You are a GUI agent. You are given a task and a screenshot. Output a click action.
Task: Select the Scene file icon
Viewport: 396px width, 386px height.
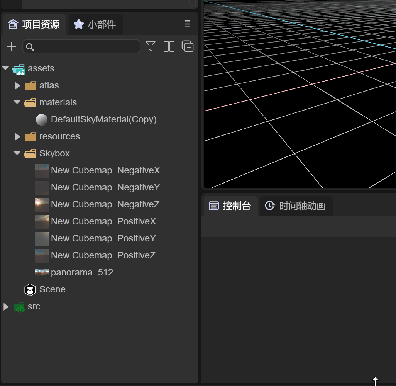click(x=30, y=289)
